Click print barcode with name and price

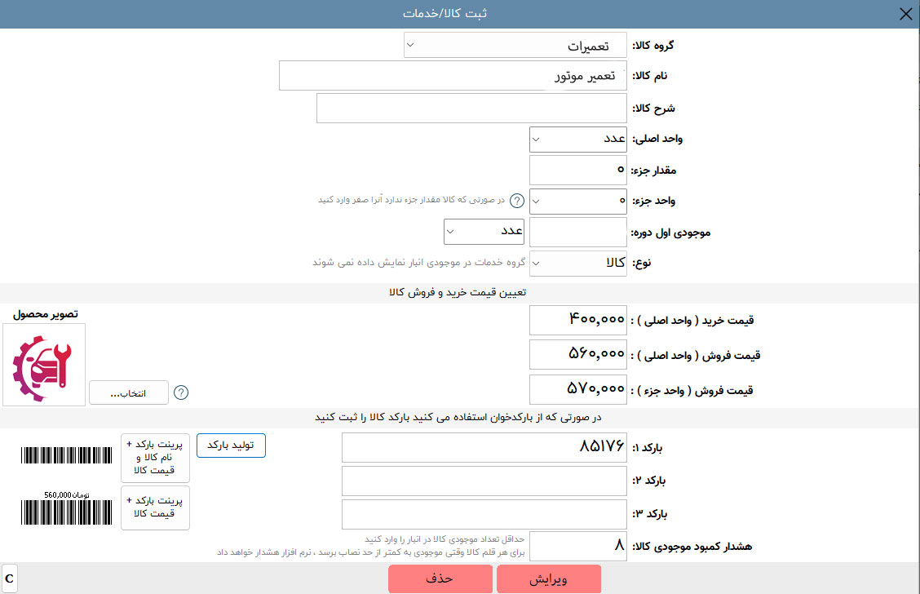pos(155,458)
